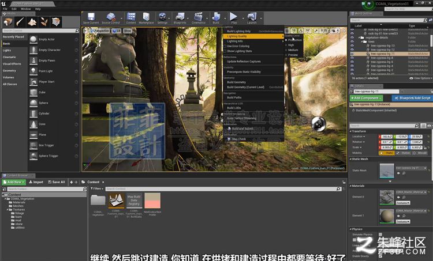Click Blueprint/Add Script button
433x261 pixels.
[412, 98]
